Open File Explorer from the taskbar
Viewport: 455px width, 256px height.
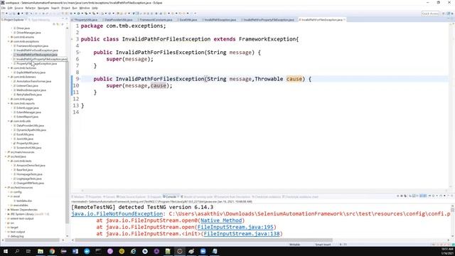click(x=41, y=251)
